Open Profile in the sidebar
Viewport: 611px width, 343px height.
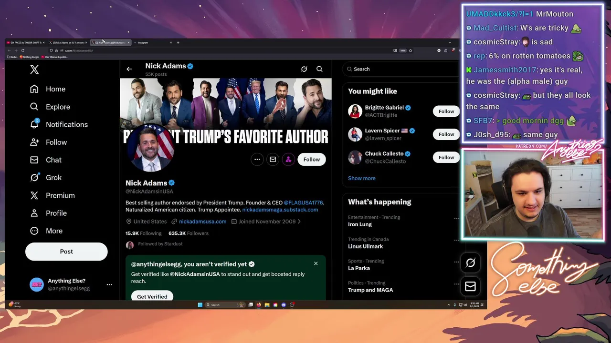tap(48, 213)
